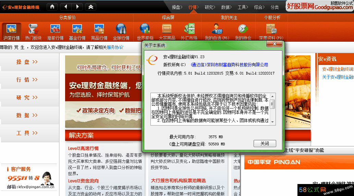This screenshot has width=354, height=196.
Task: Click scroll-up arrow in license text box
Action: click(x=272, y=96)
